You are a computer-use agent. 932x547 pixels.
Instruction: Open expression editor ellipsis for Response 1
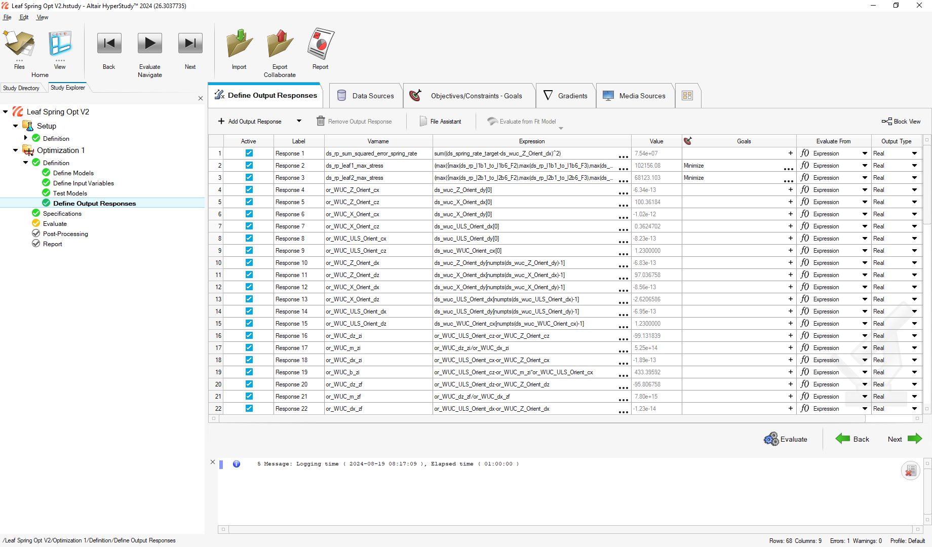(x=624, y=157)
